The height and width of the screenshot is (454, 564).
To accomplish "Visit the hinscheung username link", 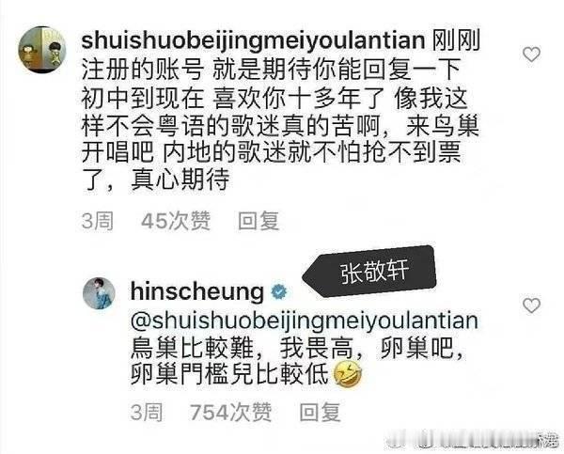I will coord(197,291).
